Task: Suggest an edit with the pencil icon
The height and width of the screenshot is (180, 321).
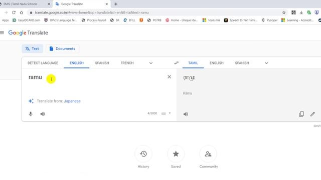Action: pos(312,114)
